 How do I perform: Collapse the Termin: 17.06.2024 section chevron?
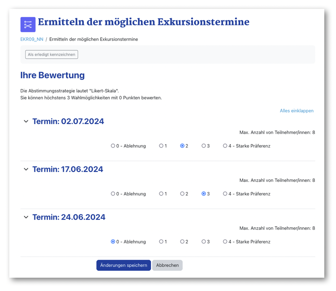click(26, 170)
